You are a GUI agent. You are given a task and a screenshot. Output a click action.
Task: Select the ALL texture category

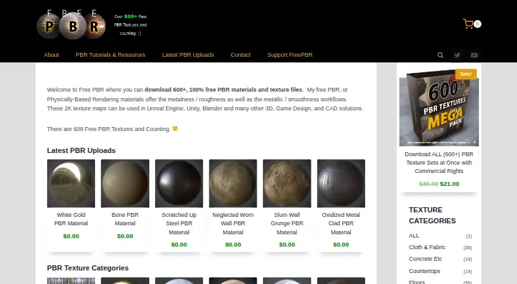[414, 236]
